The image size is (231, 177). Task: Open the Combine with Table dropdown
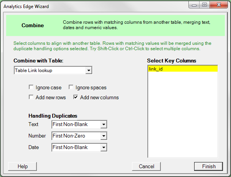(89, 70)
